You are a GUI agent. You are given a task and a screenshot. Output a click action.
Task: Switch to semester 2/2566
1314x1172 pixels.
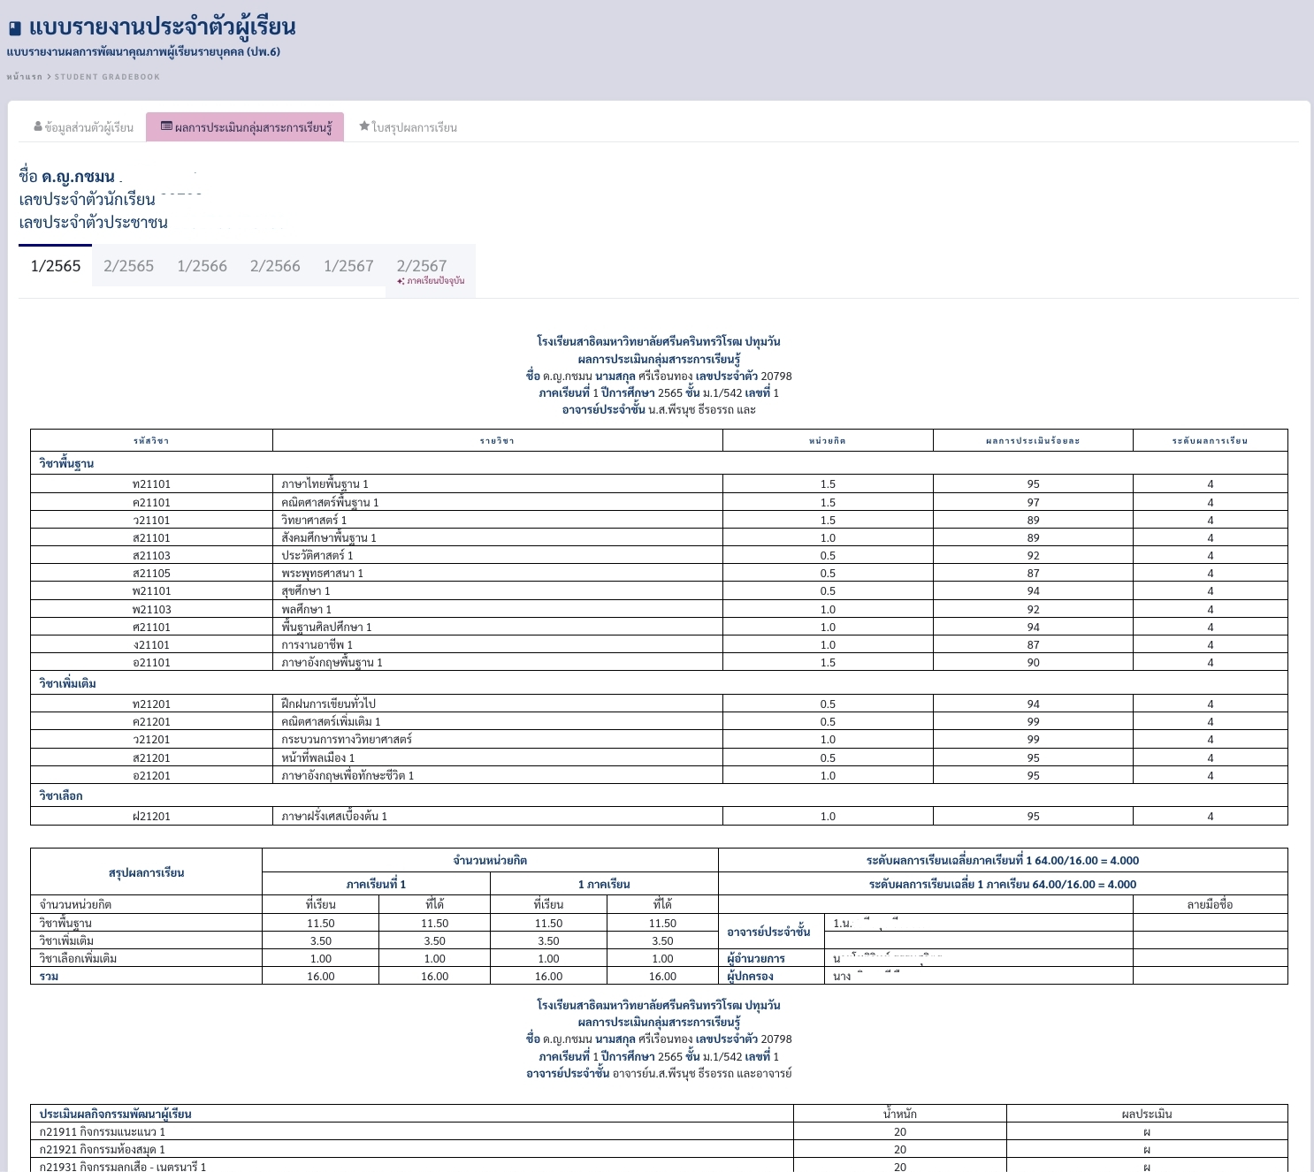(x=275, y=266)
